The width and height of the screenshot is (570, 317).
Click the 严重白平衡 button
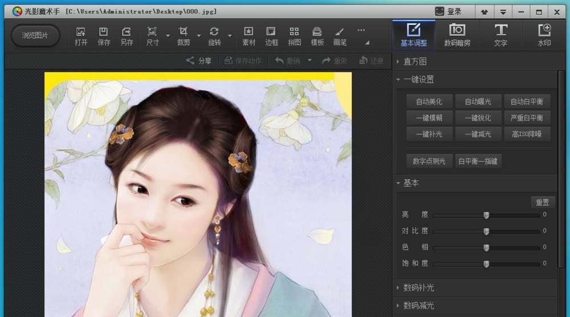pyautogui.click(x=527, y=118)
